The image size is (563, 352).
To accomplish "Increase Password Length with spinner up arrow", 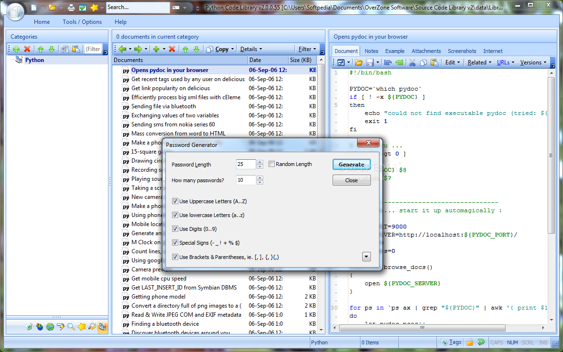I will click(x=260, y=162).
